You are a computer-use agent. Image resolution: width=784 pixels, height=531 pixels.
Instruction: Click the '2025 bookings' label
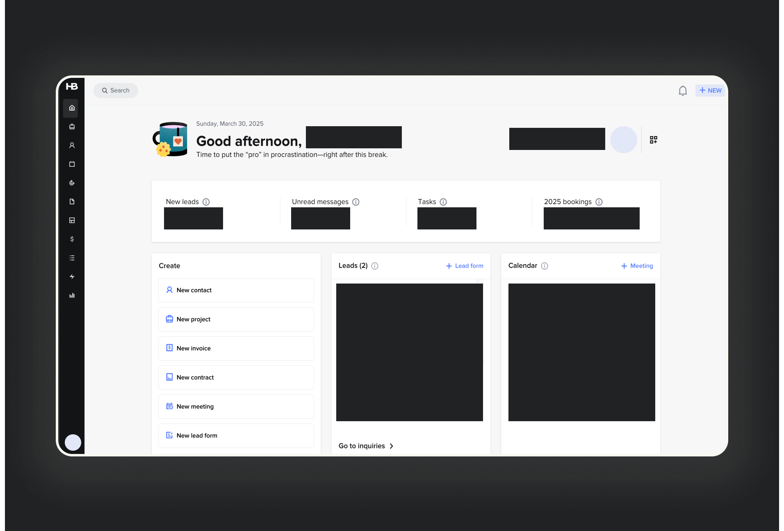pyautogui.click(x=568, y=202)
